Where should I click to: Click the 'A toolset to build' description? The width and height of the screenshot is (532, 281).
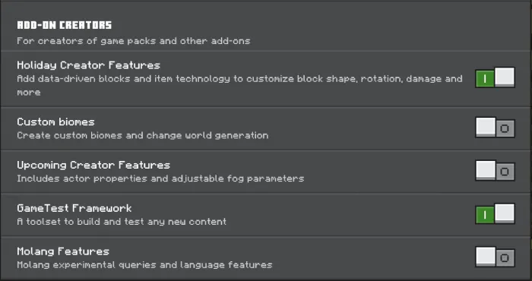pos(122,222)
